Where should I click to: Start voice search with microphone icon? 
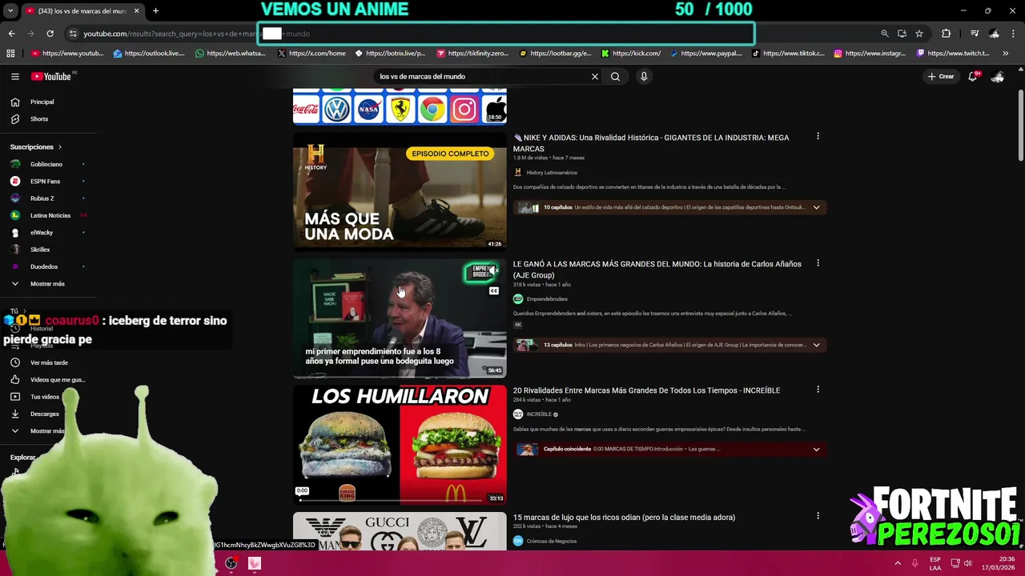pos(643,77)
